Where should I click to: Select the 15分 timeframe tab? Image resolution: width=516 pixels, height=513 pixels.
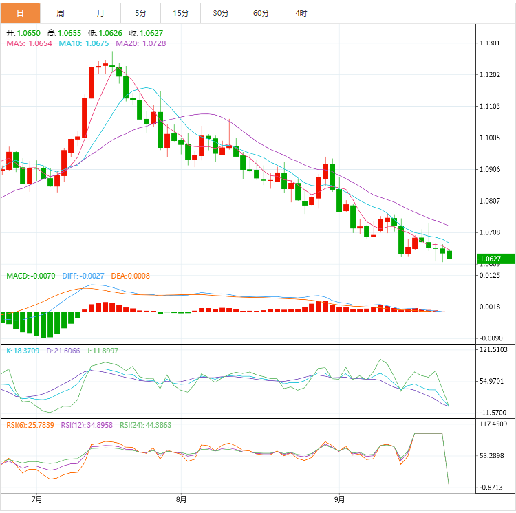(181, 13)
